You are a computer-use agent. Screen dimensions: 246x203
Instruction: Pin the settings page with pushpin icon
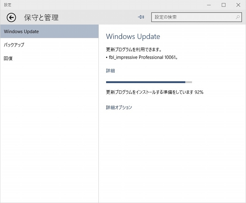pos(141,17)
